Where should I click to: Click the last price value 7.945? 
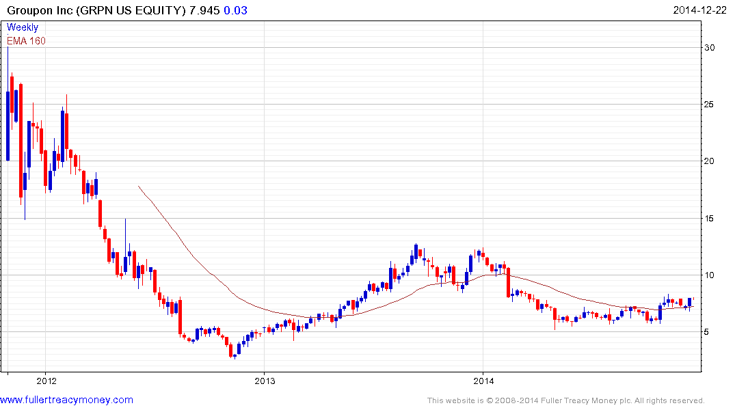tap(204, 10)
